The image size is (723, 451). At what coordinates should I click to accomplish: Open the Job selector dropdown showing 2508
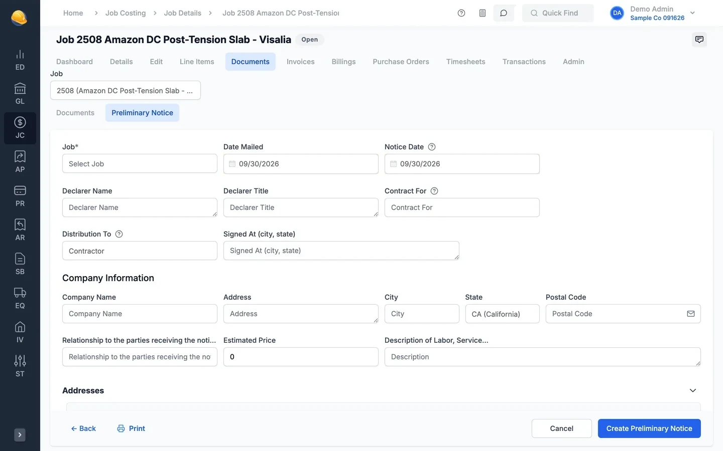(126, 91)
